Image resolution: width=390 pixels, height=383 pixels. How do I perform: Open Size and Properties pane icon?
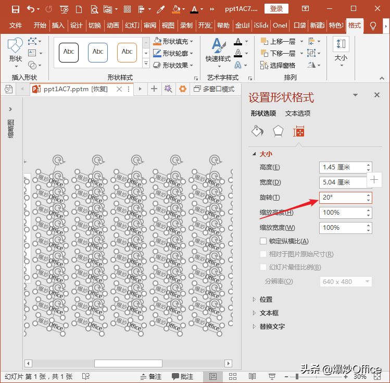coord(299,131)
